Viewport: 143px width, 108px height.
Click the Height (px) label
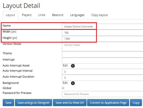pos(10,38)
